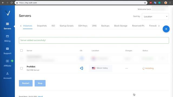Go back using the browser back arrow
This screenshot has height=97, width=173.
pos(3,3)
